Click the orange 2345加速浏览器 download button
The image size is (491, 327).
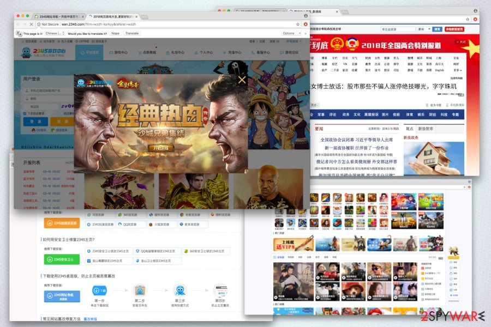(62, 223)
